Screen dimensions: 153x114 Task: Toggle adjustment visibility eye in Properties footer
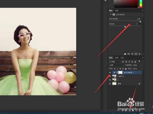[x=136, y=54]
